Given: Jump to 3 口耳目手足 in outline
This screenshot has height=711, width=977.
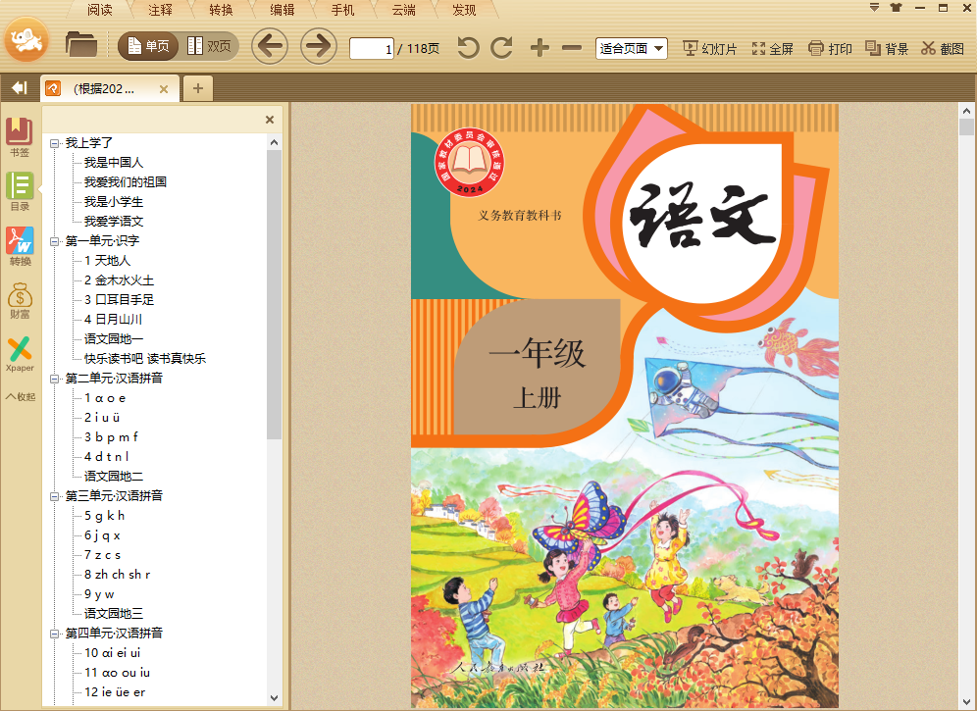Looking at the screenshot, I should [119, 300].
